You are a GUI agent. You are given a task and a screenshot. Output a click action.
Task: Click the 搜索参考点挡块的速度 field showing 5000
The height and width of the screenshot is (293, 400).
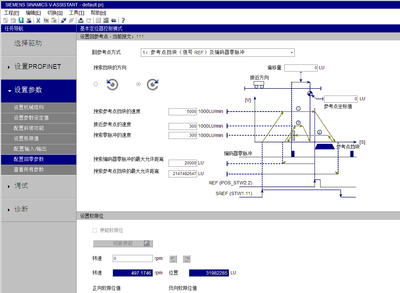click(183, 112)
